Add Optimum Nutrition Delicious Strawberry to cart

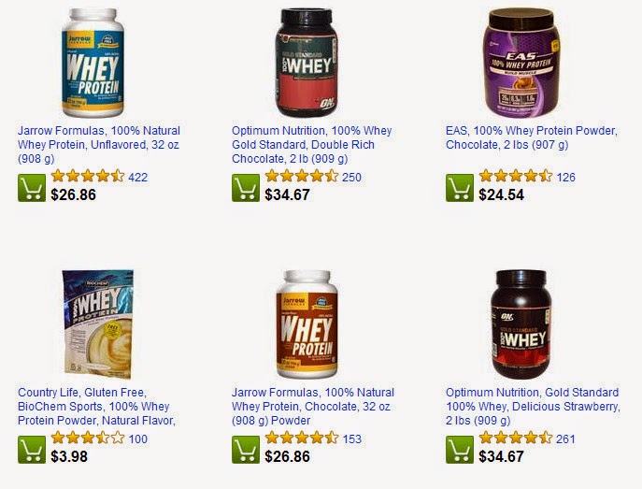[460, 450]
